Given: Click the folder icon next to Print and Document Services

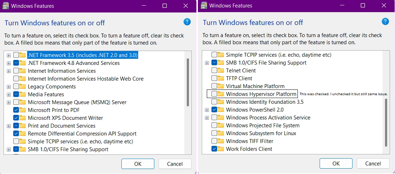Looking at the screenshot, I should (22, 126).
